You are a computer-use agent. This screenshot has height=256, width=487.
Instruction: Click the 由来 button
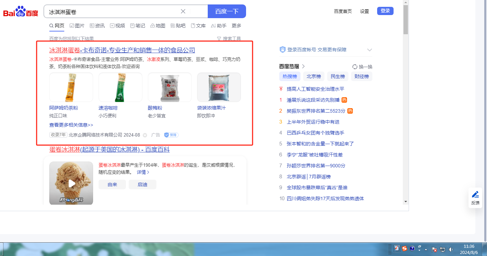(112, 184)
